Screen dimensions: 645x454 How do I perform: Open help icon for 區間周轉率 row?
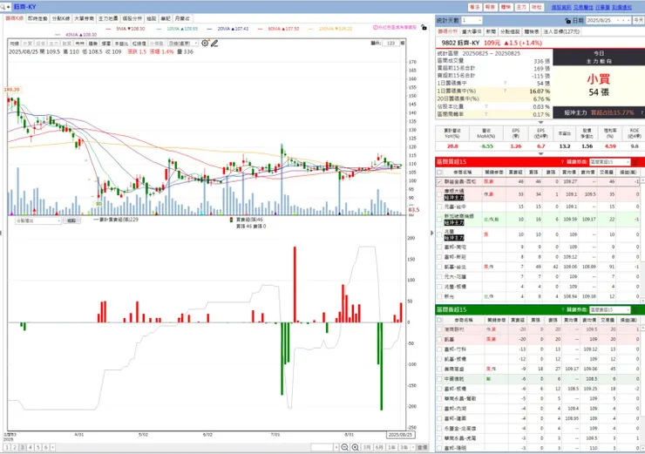[x=485, y=114]
